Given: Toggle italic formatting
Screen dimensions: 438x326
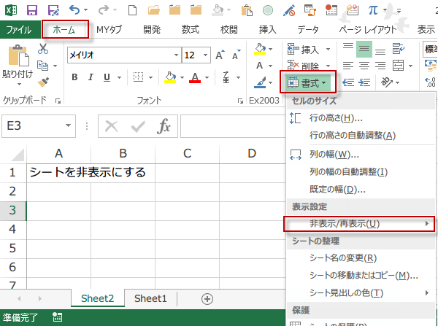Looking at the screenshot, I should (x=91, y=77).
